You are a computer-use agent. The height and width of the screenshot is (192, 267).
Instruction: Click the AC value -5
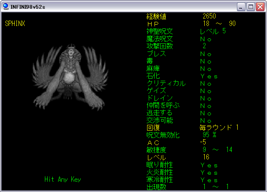[203, 142]
